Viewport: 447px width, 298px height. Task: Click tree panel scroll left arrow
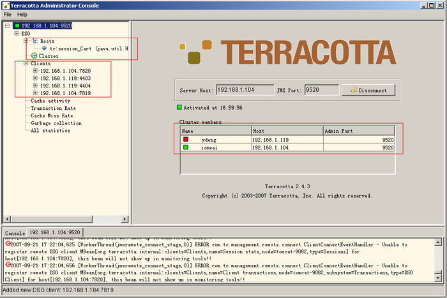coord(7,219)
